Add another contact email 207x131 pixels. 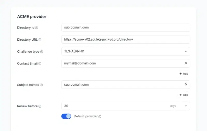pos(184,74)
